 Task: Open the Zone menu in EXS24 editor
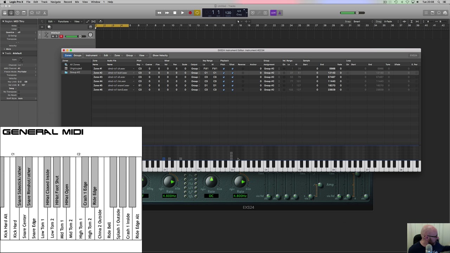coord(118,56)
